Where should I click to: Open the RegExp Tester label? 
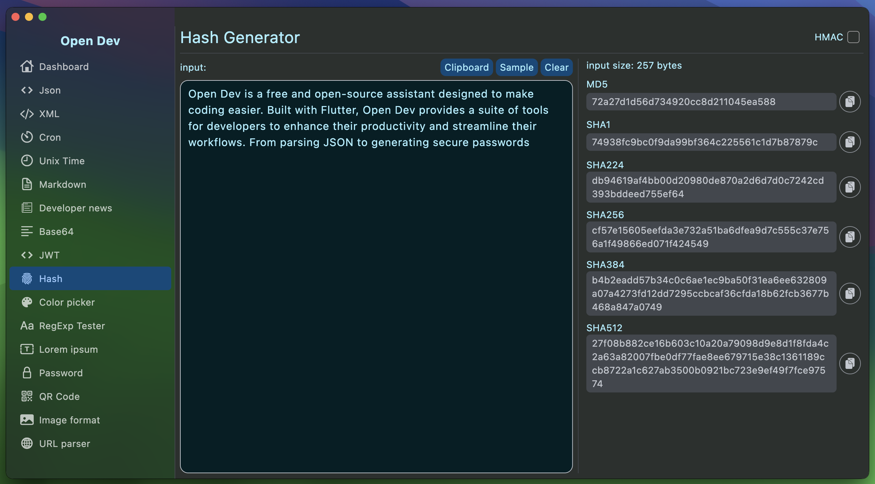click(x=72, y=325)
